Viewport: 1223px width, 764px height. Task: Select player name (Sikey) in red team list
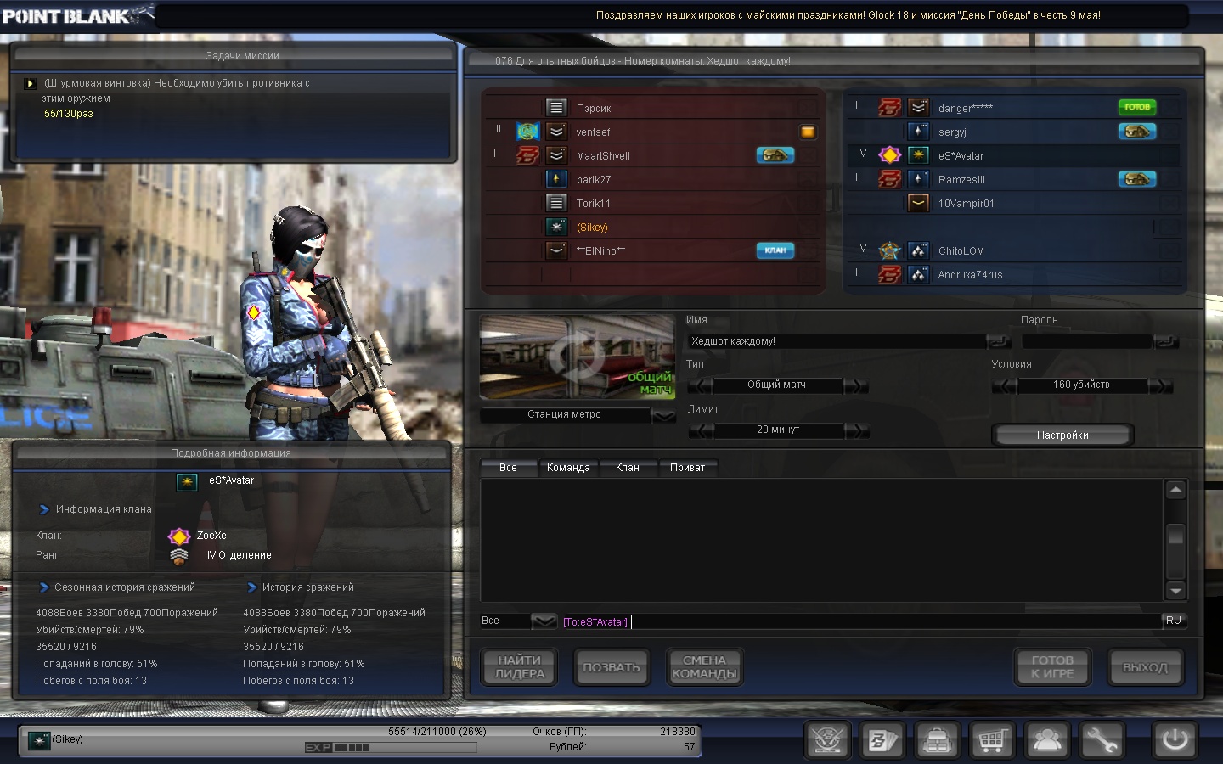coord(592,228)
